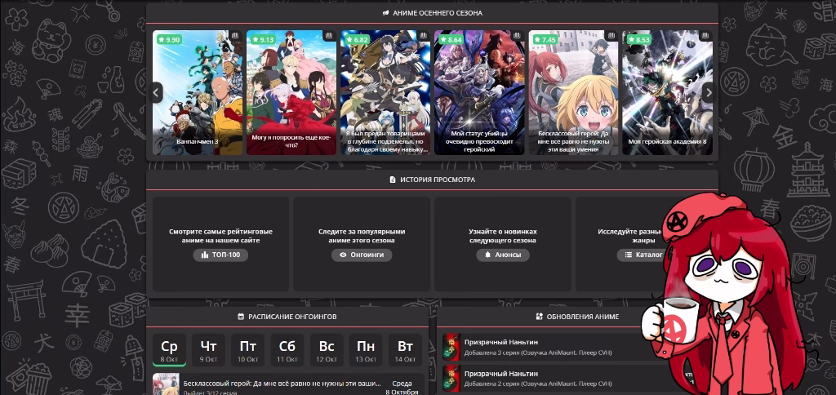
Task: Click bookmark icon on the 6.82 rated poster
Action: (423, 37)
